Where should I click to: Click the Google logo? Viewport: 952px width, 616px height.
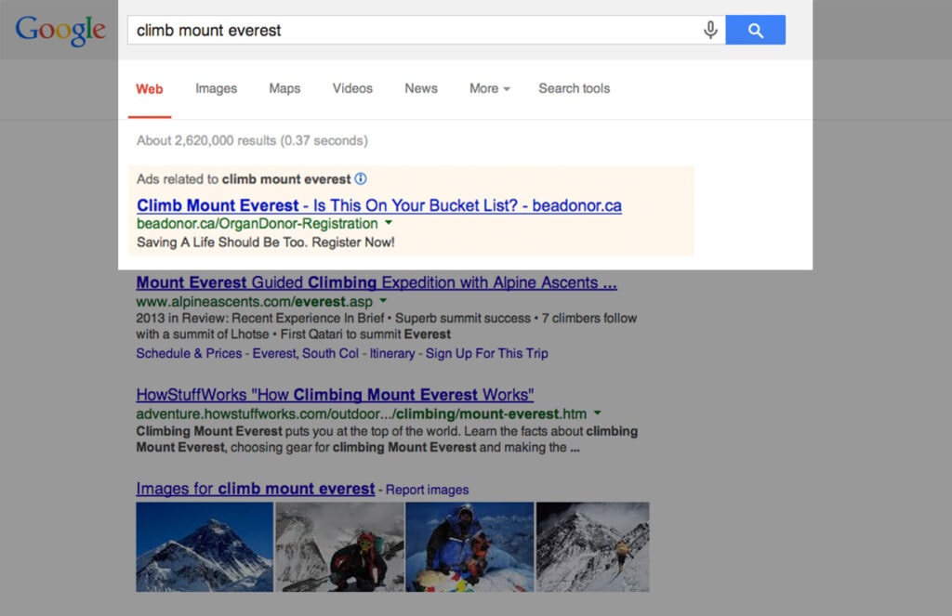[60, 30]
